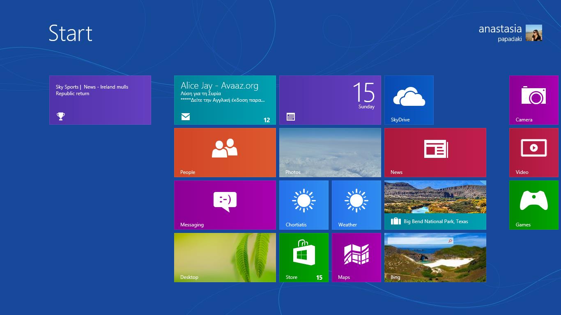Click the suitcase icon on travel tile

pos(395,221)
